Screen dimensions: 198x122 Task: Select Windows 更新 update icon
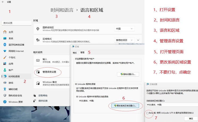5,102
